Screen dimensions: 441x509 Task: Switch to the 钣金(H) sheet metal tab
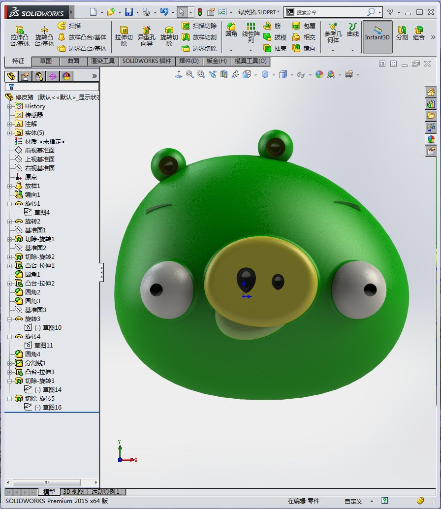[x=217, y=61]
